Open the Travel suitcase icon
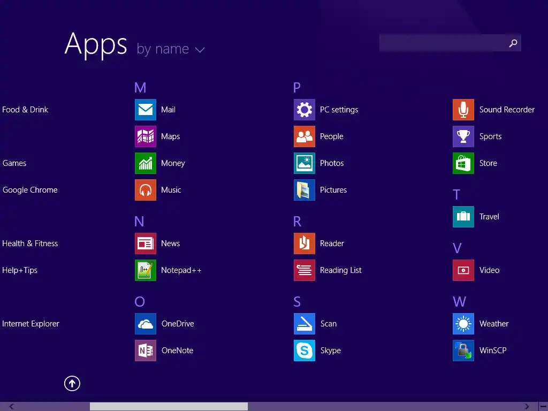The width and height of the screenshot is (548, 411). 463,217
